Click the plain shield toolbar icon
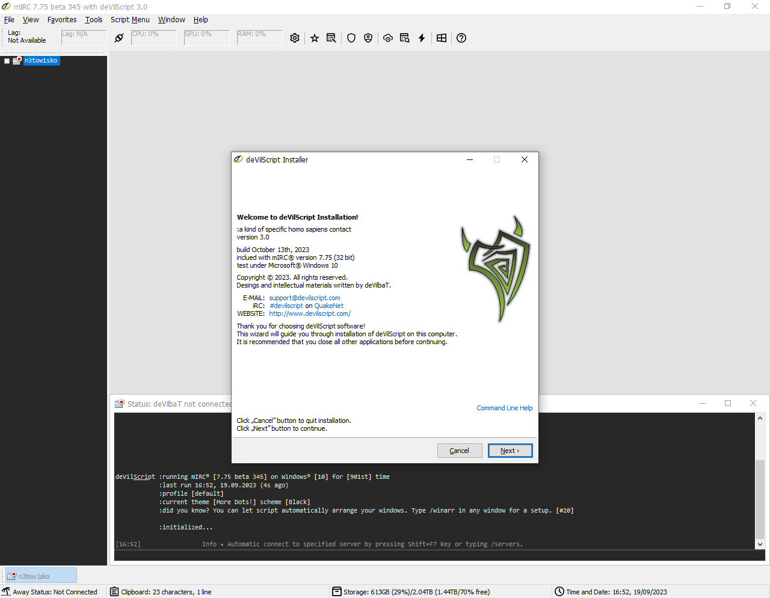The image size is (770, 598). 351,38
